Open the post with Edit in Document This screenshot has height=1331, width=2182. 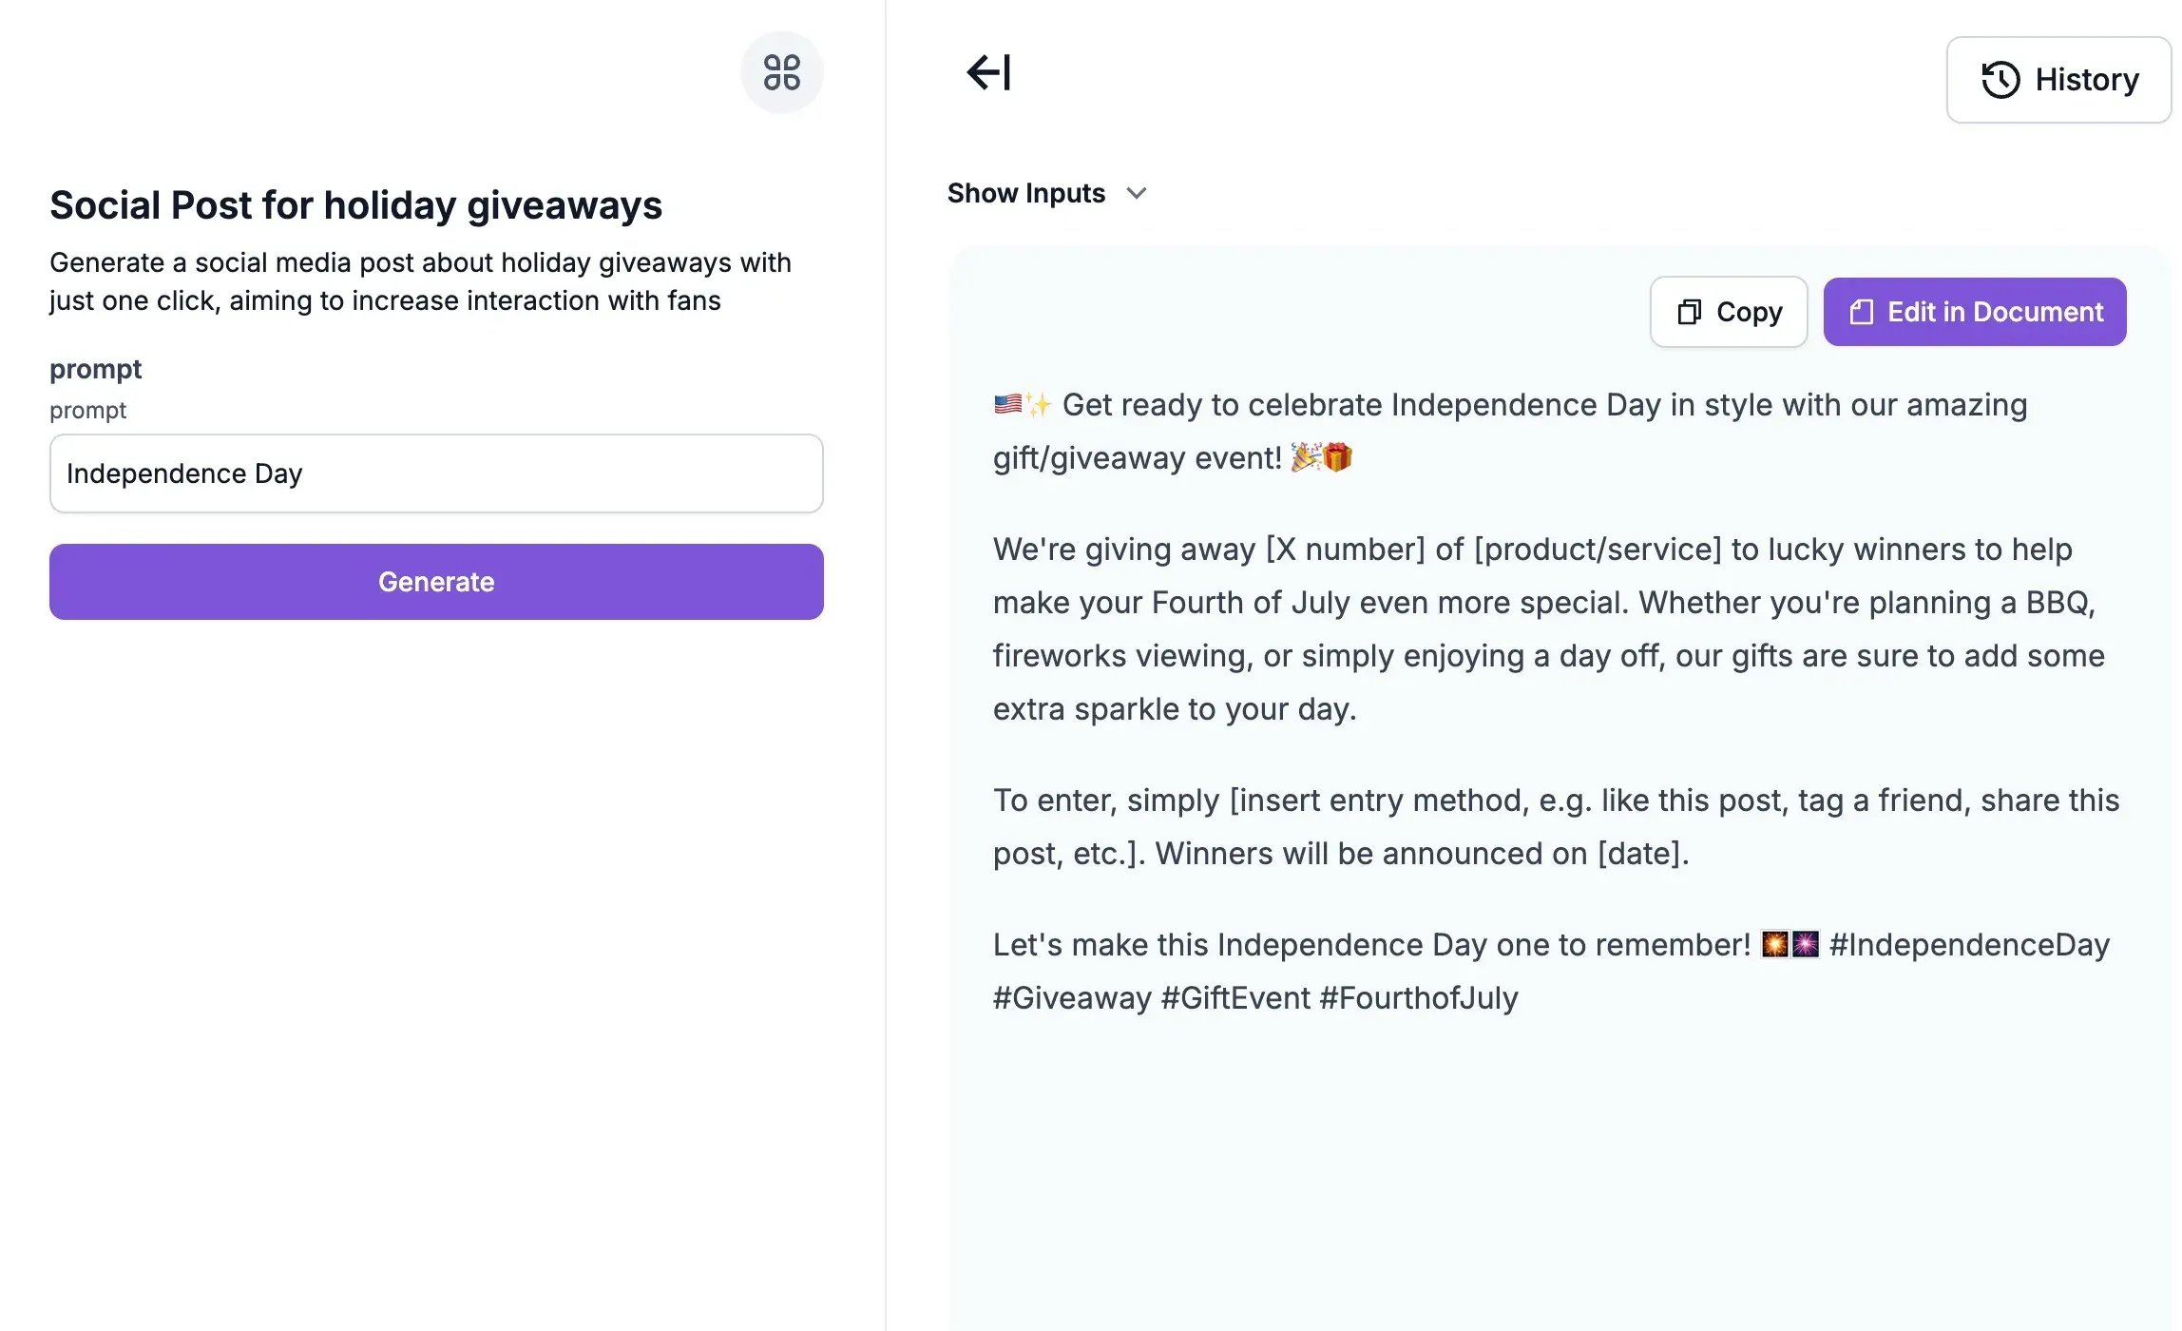click(x=1974, y=311)
